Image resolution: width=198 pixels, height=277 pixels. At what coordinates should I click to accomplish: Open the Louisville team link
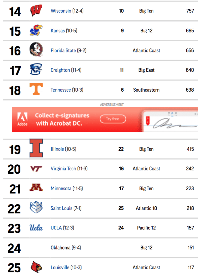point(60,267)
